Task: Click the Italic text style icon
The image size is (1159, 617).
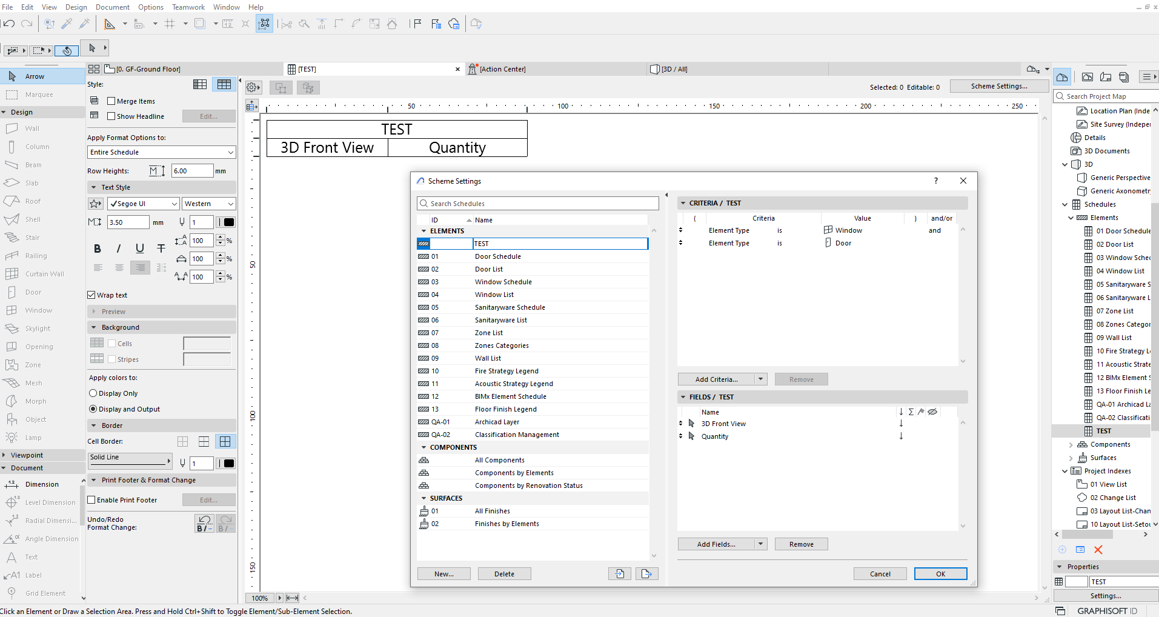Action: click(119, 248)
